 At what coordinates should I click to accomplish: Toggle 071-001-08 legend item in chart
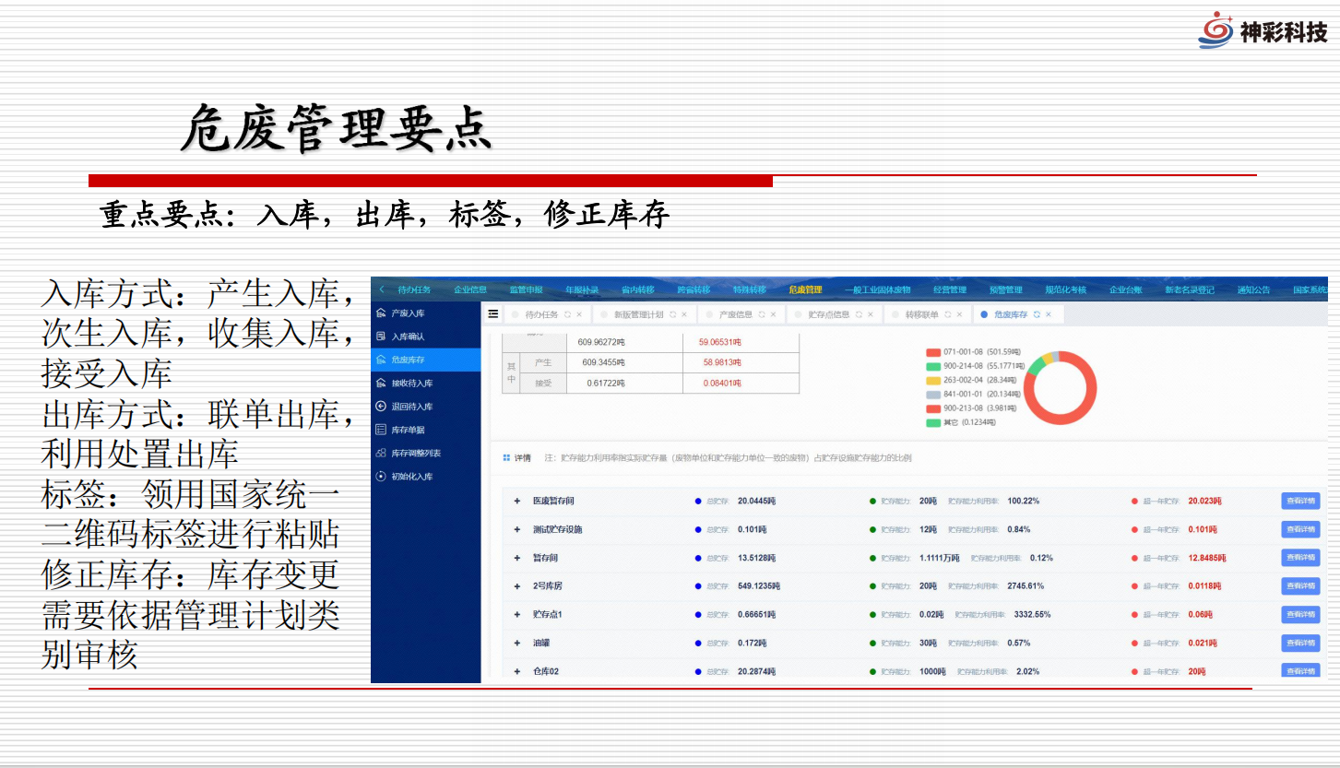[x=932, y=352]
